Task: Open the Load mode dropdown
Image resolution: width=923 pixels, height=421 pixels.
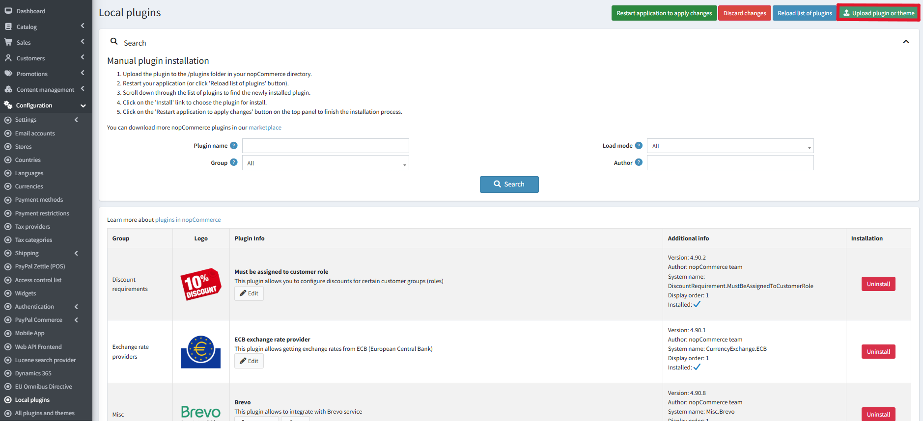Action: [730, 146]
